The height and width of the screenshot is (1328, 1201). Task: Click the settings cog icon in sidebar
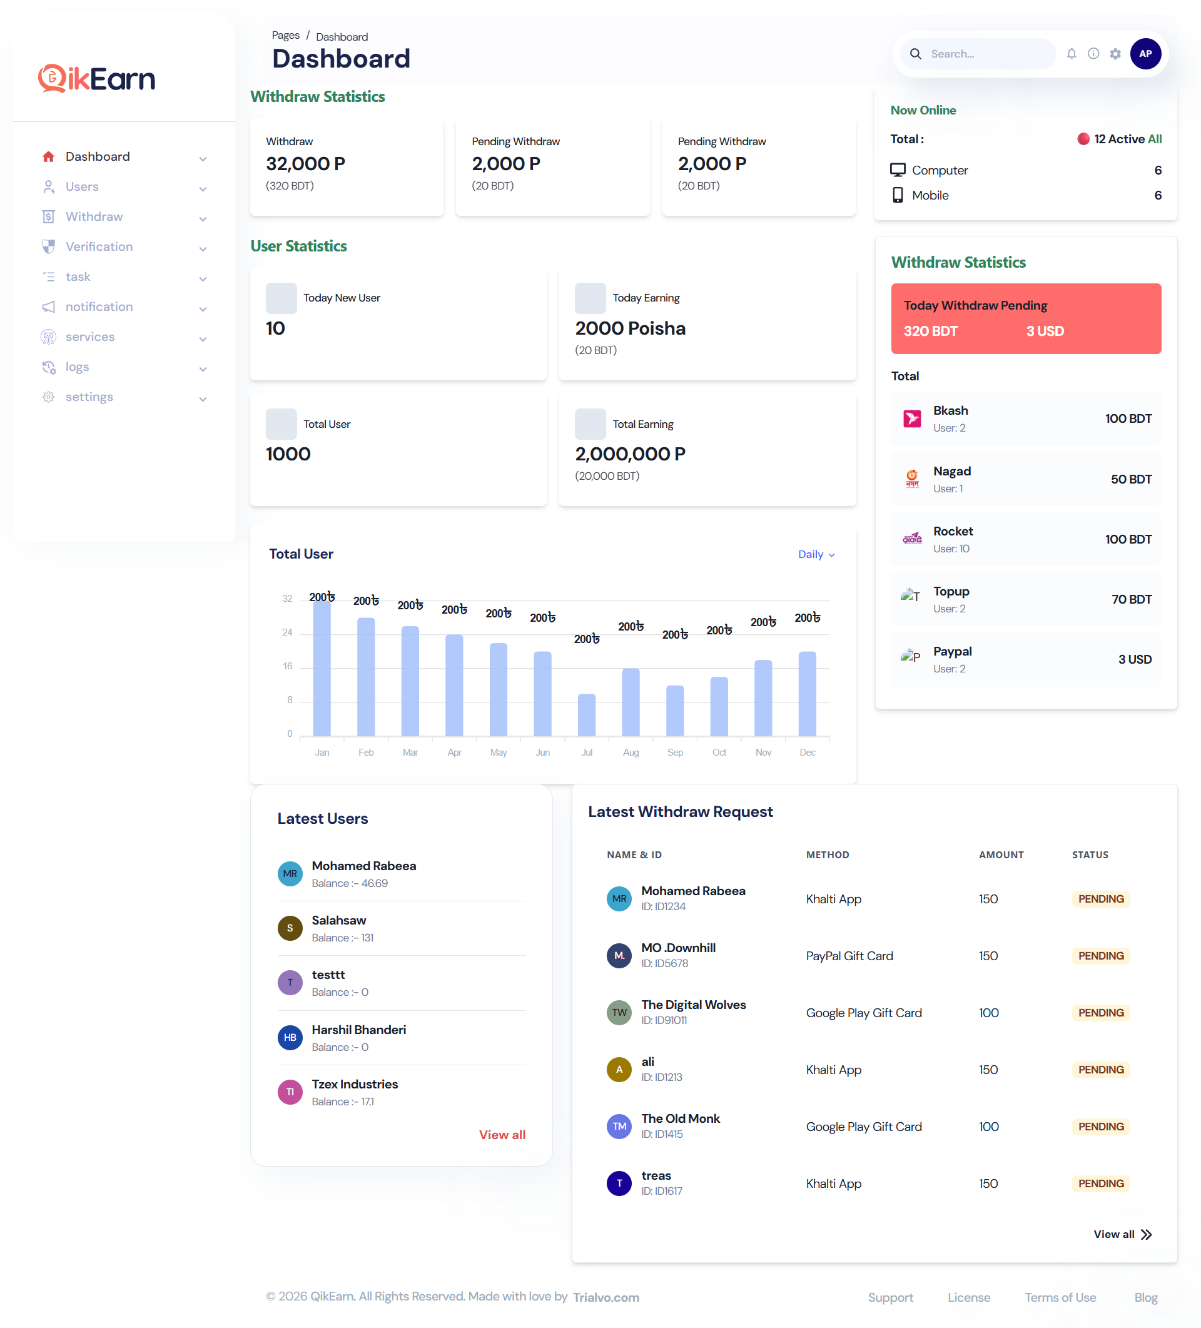[x=48, y=397]
